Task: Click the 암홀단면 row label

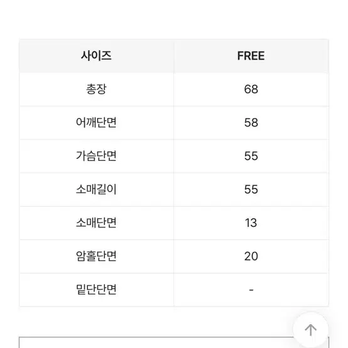Action: (x=96, y=256)
